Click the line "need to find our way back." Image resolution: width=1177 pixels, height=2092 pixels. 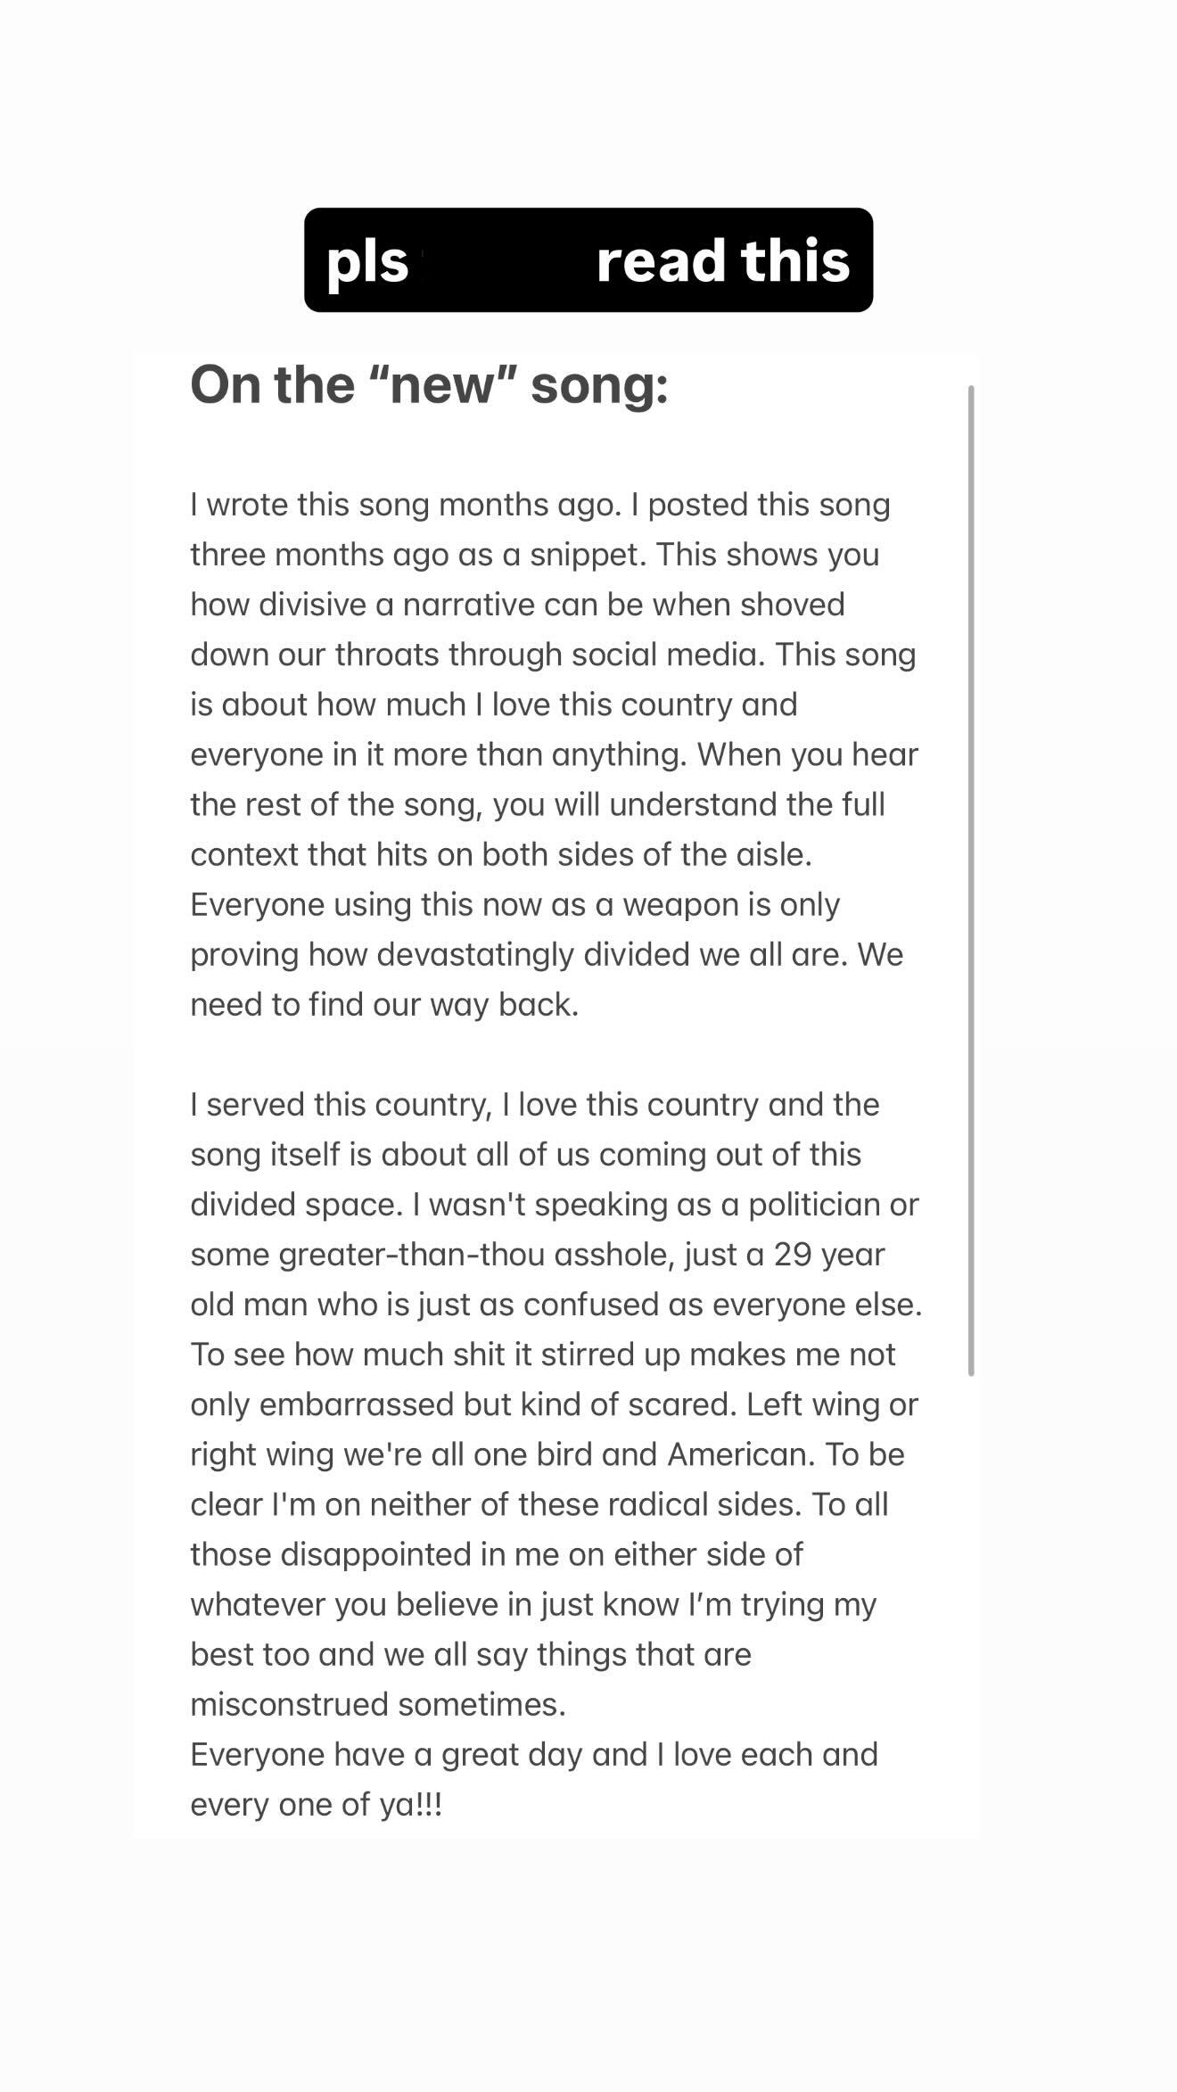point(384,1004)
